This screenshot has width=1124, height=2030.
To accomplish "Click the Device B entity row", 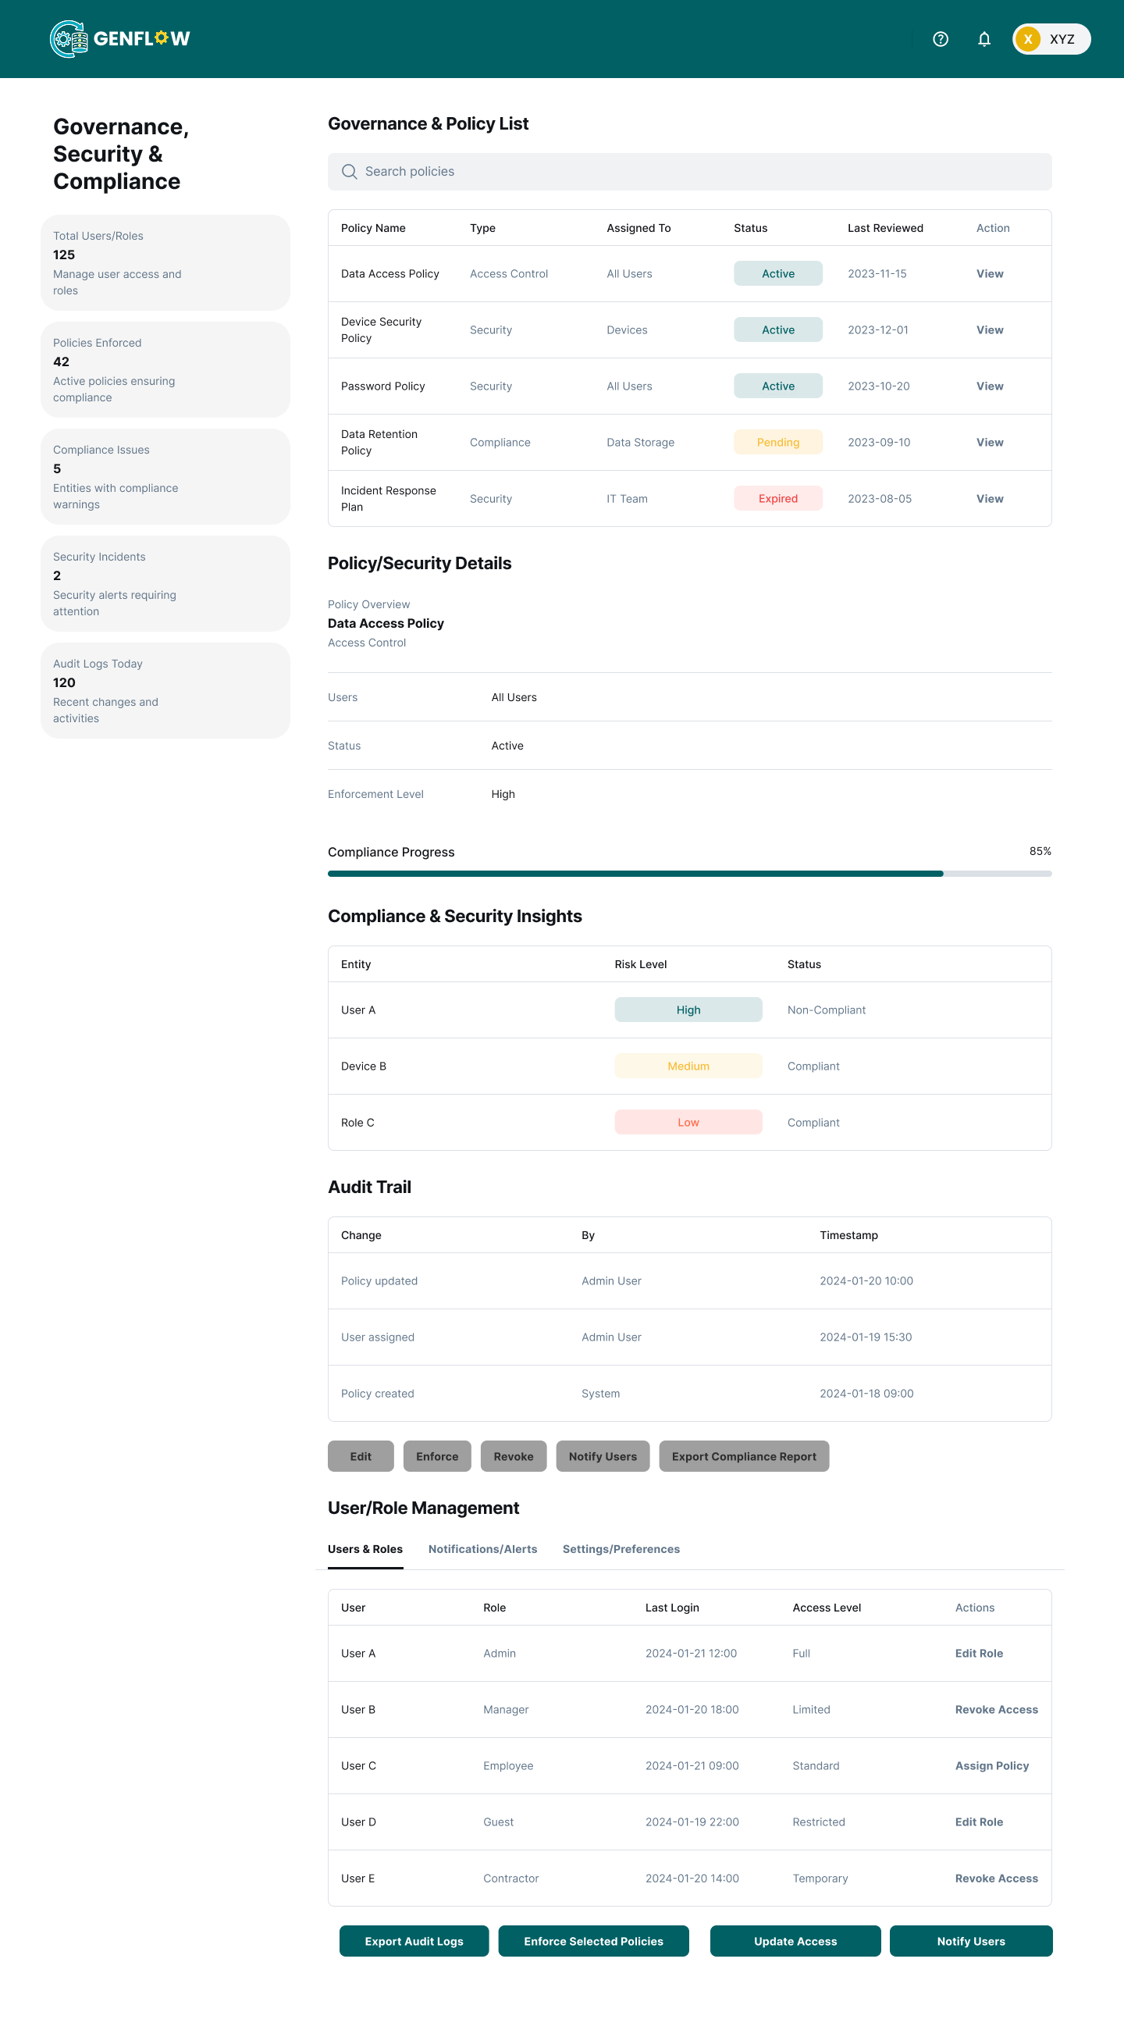I will 689,1067.
